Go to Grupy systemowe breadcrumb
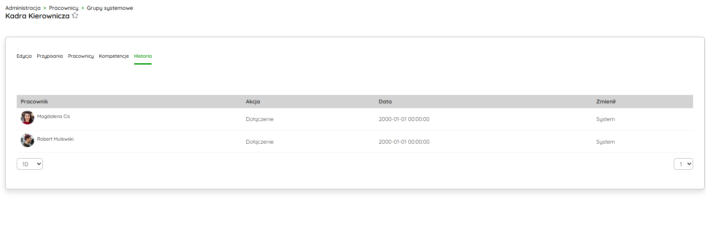The height and width of the screenshot is (227, 706). (110, 8)
